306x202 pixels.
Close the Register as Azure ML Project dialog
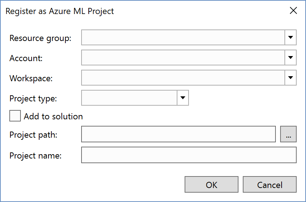tap(293, 11)
